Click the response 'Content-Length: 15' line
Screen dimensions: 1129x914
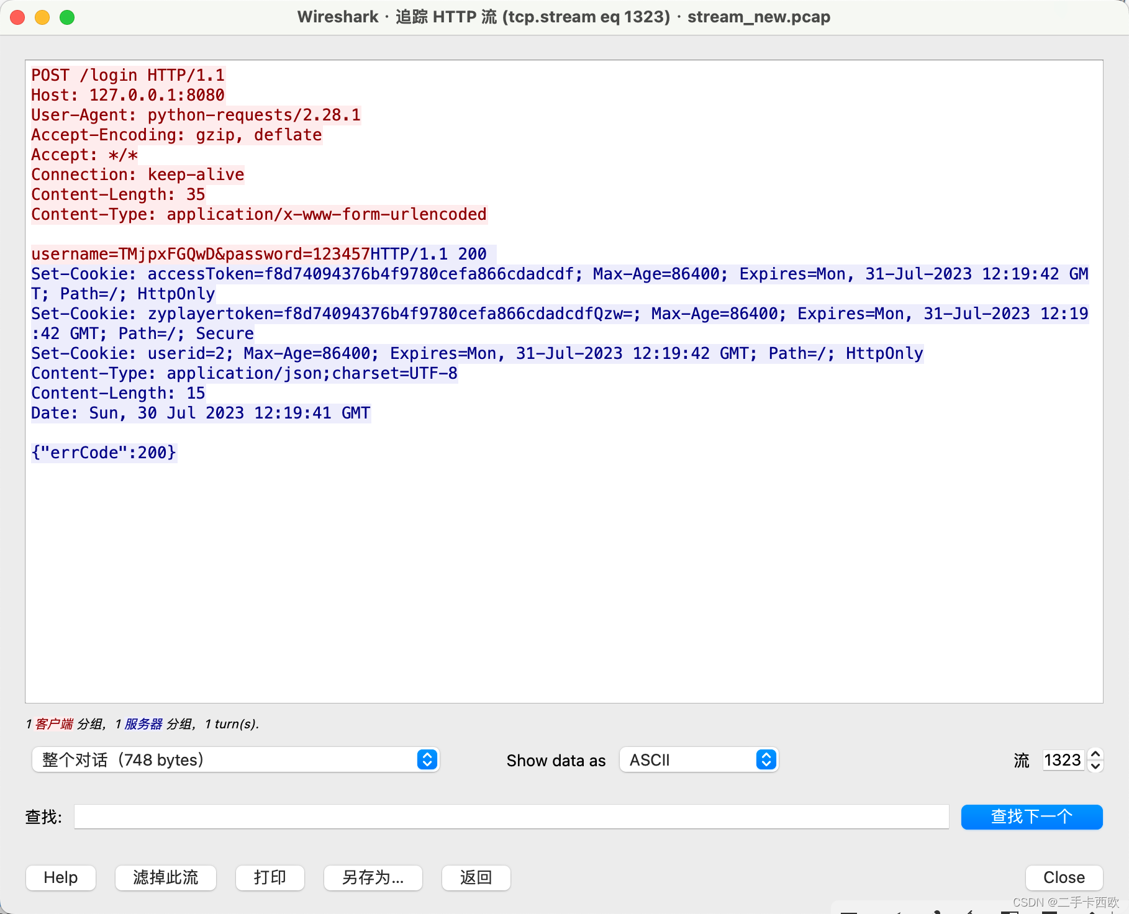[118, 393]
